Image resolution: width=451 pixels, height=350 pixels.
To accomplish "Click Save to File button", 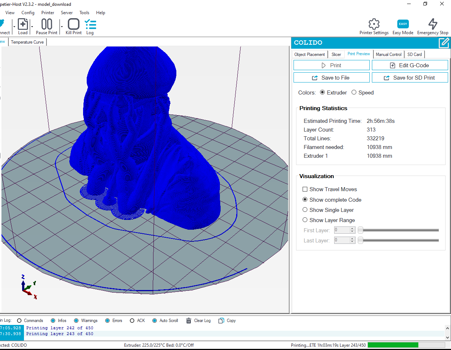I will pyautogui.click(x=332, y=78).
